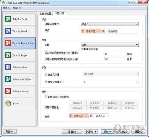149x137 pixels.
Task: Click the 选中标签 tab in color preview
Action: (78, 116)
